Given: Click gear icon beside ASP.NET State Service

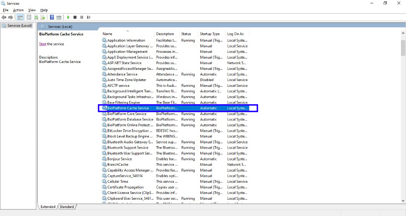Looking at the screenshot, I should tap(104, 63).
